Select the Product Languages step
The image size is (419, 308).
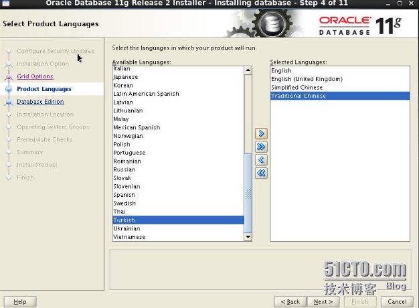point(44,89)
